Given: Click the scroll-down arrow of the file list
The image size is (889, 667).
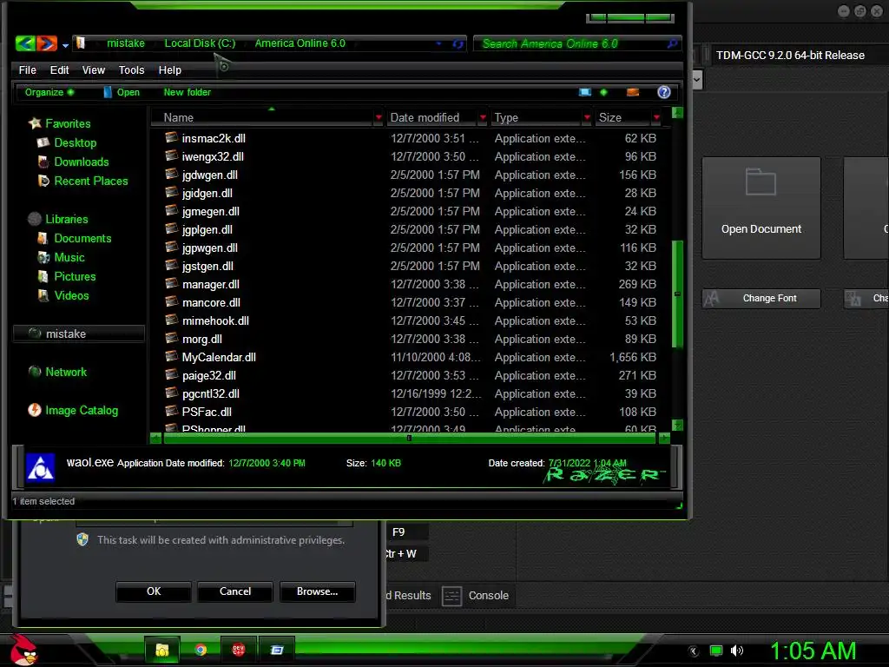Looking at the screenshot, I should [677, 425].
